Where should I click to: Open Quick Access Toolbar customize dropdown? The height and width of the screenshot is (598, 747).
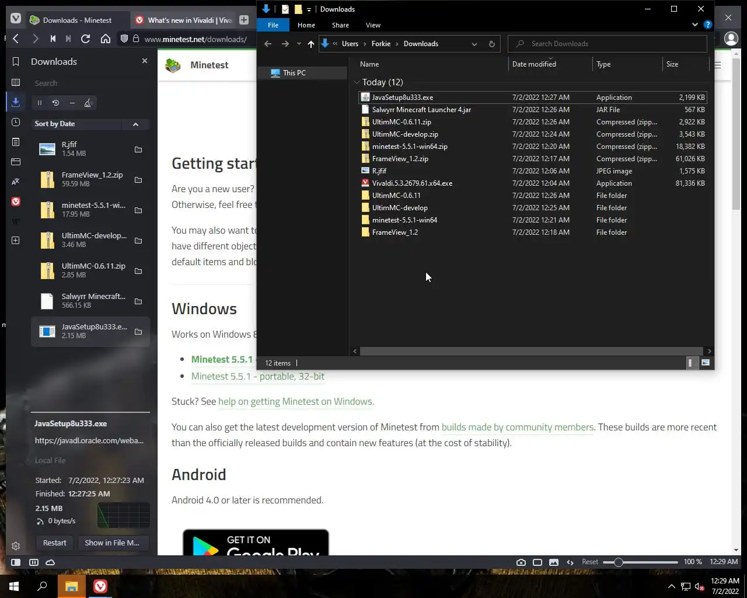click(309, 9)
